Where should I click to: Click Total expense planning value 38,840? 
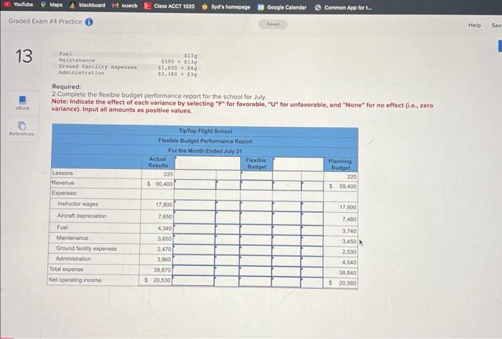348,273
